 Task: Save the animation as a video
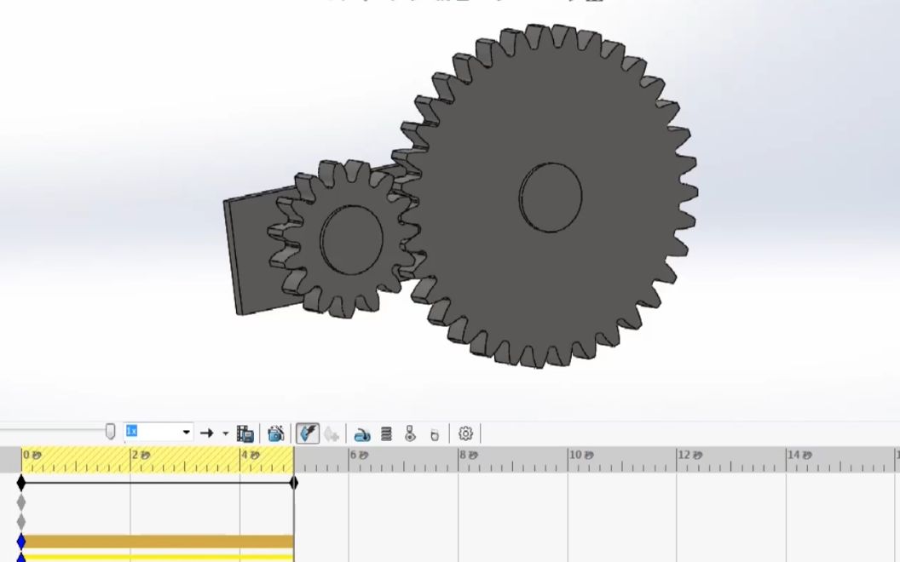click(x=246, y=433)
